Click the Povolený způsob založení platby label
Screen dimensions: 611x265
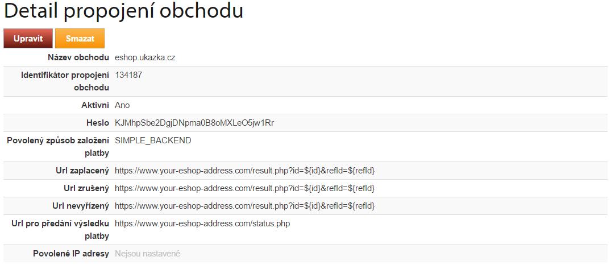[x=58, y=147]
